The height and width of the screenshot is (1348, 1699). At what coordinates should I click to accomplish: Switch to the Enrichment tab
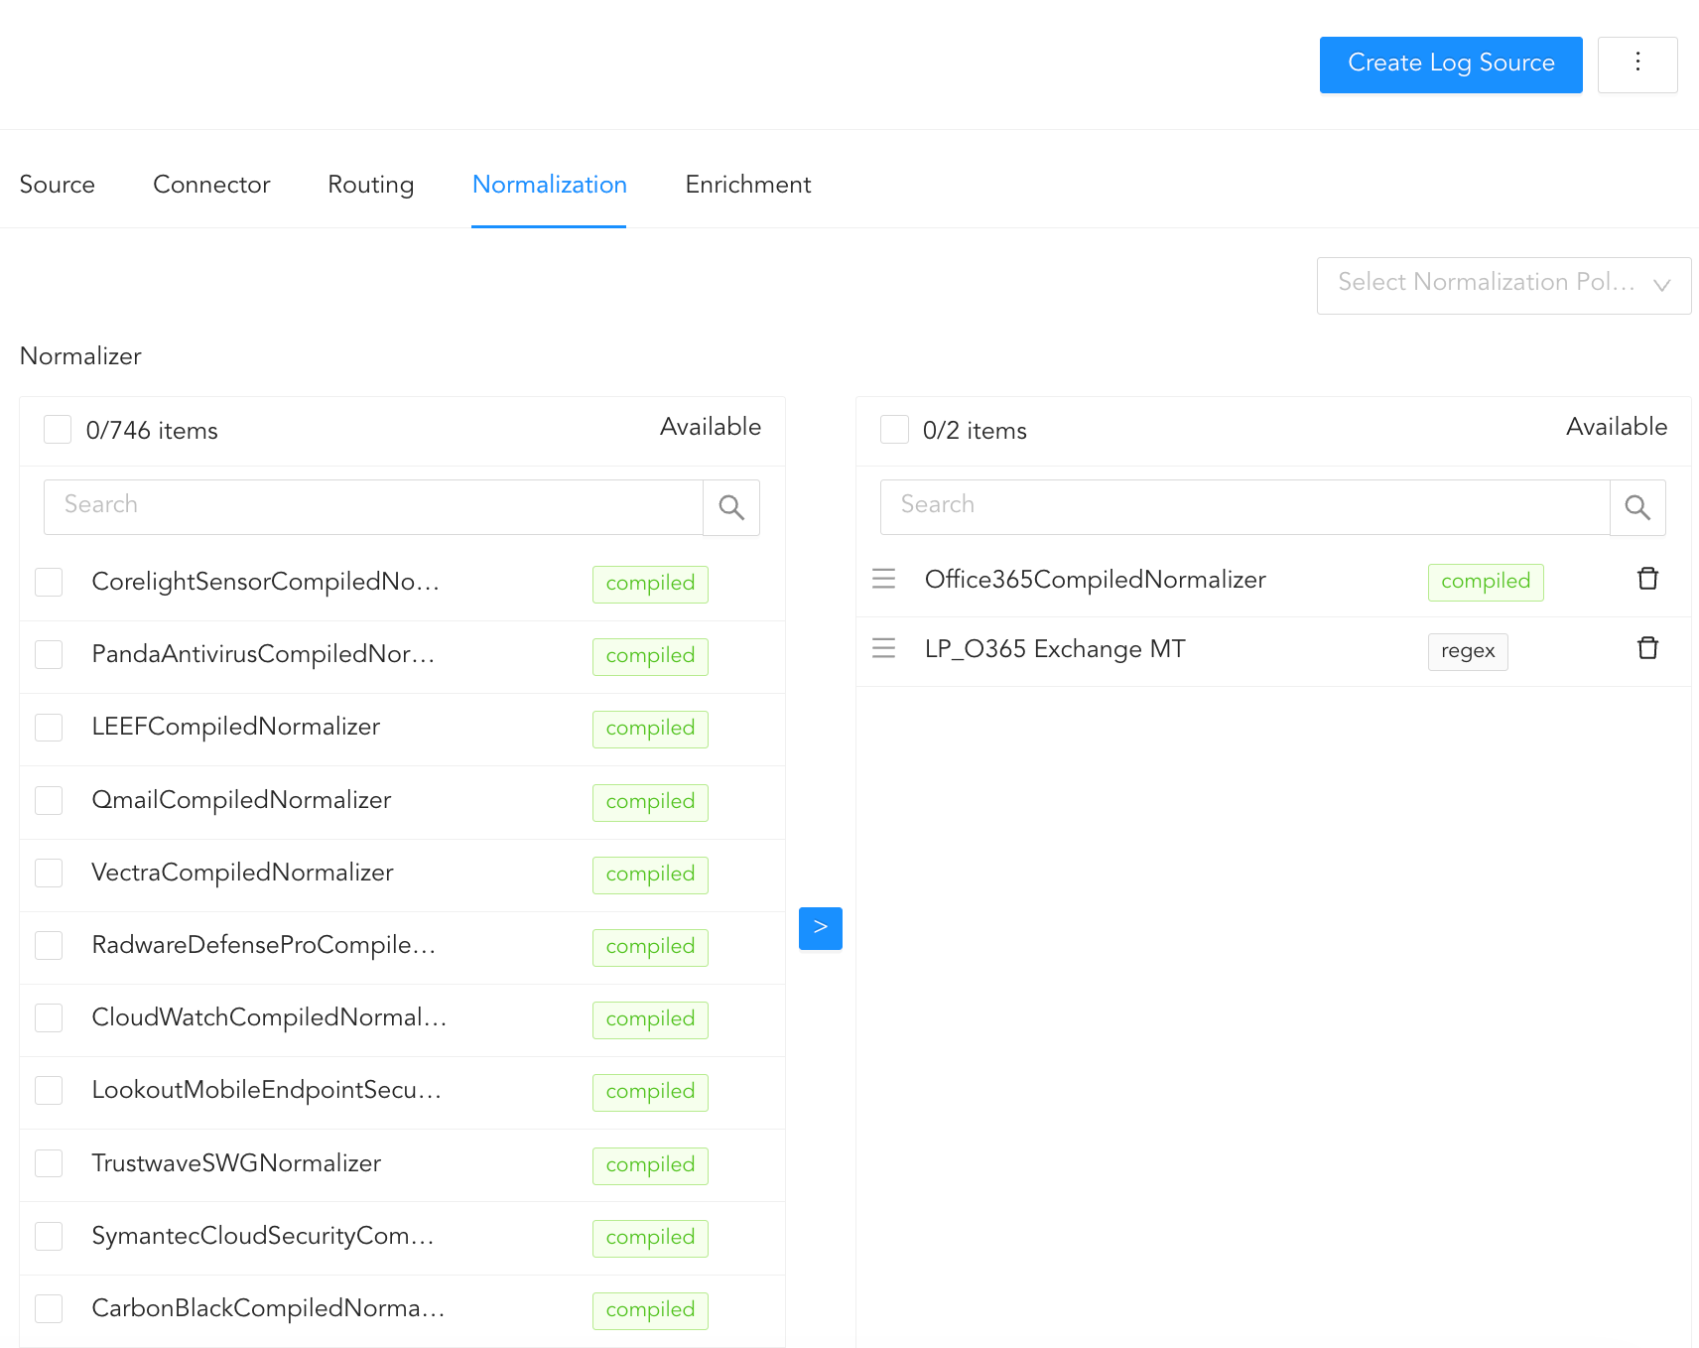click(x=747, y=185)
